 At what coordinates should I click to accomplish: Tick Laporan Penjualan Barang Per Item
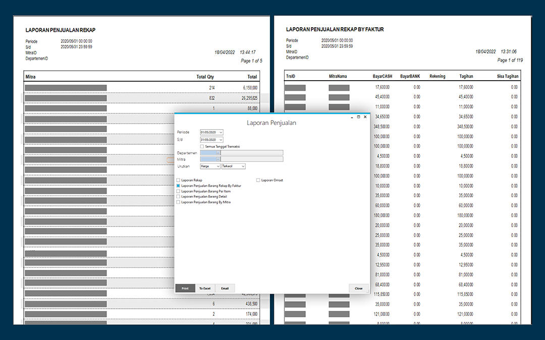[x=178, y=191]
